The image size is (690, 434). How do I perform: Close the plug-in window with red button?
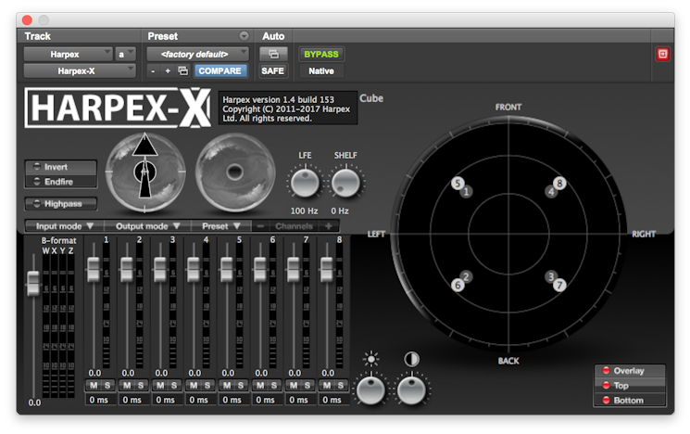coord(27,19)
